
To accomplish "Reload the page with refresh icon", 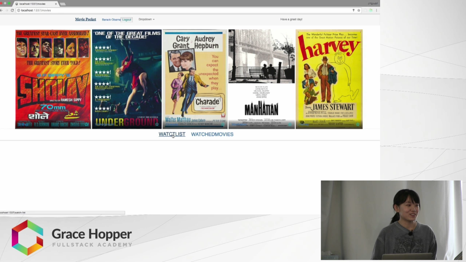I will tap(12, 10).
